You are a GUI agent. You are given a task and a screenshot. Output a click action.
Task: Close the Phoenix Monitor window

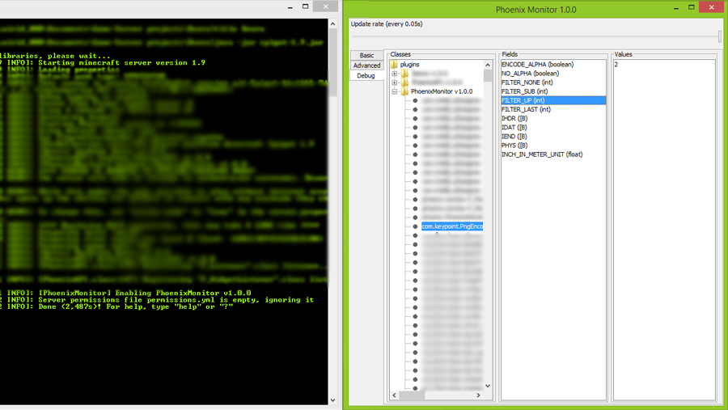point(711,7)
